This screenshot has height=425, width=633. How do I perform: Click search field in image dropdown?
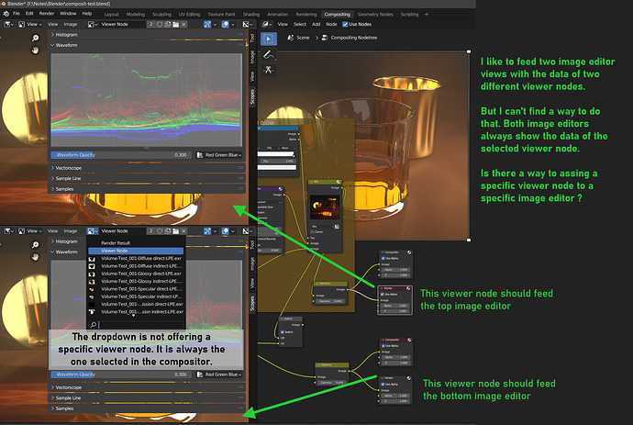136,325
